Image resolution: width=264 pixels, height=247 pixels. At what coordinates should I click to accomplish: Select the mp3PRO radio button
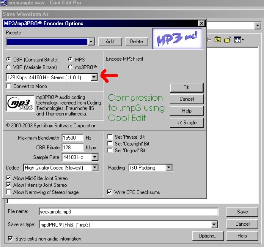click(70, 67)
